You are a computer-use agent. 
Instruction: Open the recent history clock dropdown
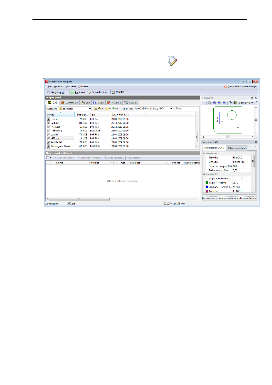click(x=115, y=109)
